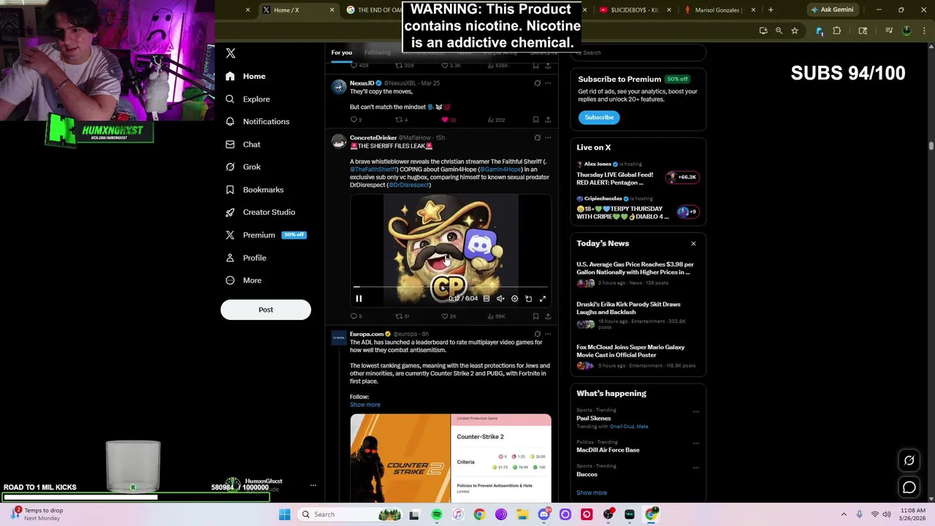The image size is (935, 526).
Task: Open video player settings gear
Action: (514, 299)
